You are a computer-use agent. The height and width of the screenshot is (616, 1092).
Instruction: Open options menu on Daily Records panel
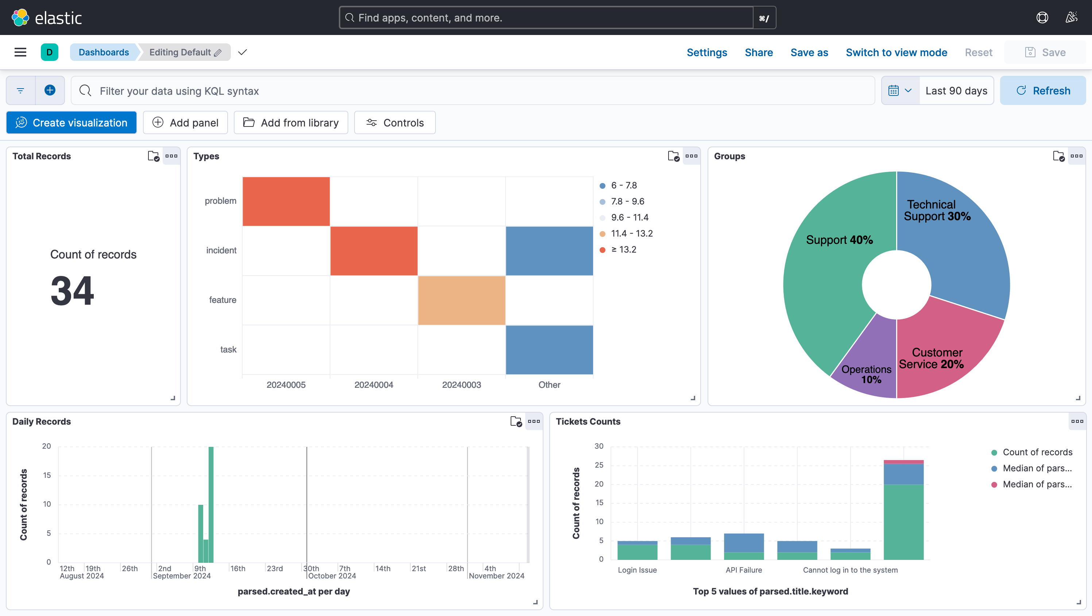tap(534, 421)
